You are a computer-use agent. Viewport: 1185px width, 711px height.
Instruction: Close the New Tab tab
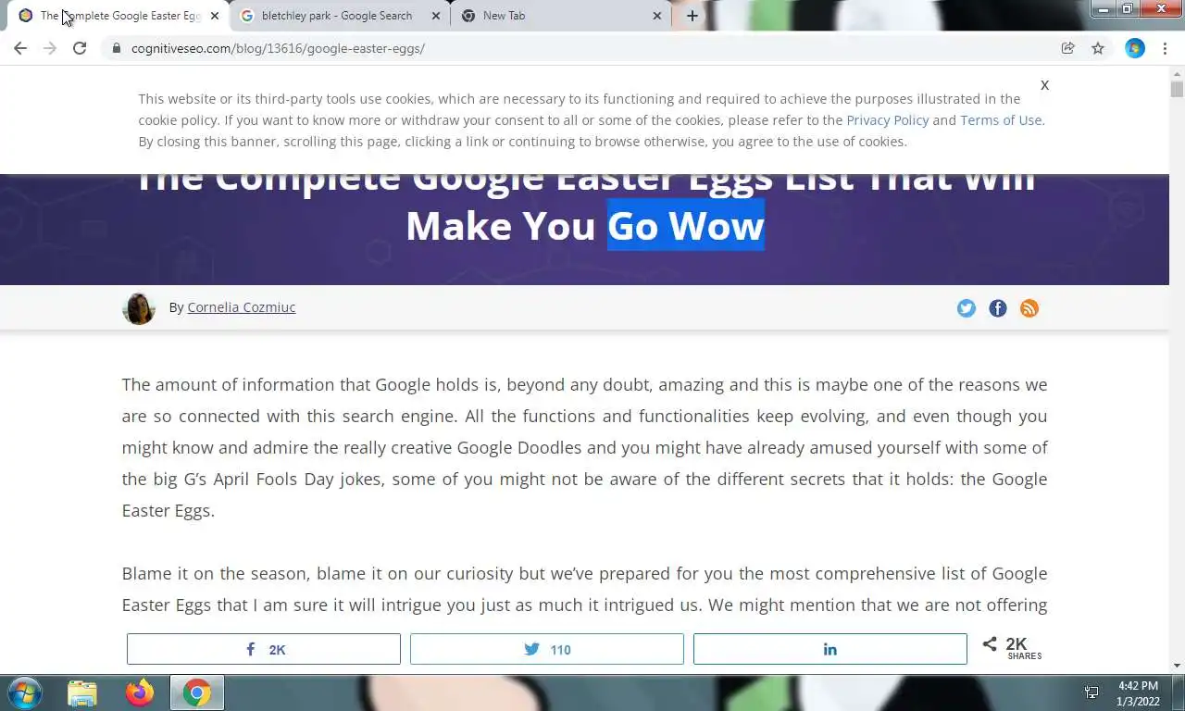[x=657, y=16]
